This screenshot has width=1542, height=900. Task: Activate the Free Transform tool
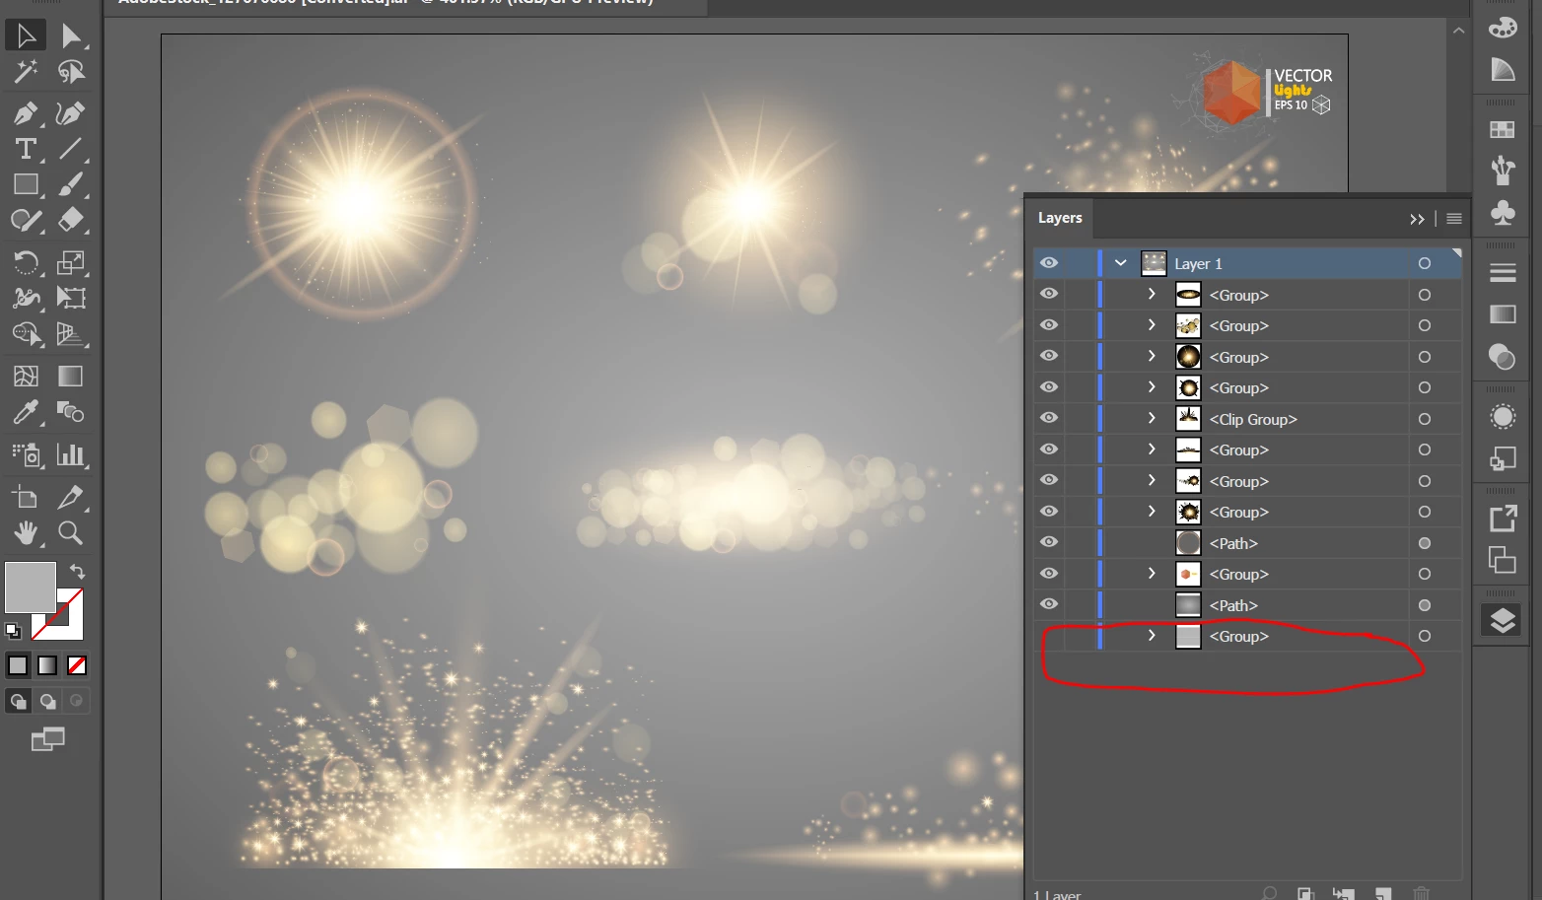pos(71,298)
